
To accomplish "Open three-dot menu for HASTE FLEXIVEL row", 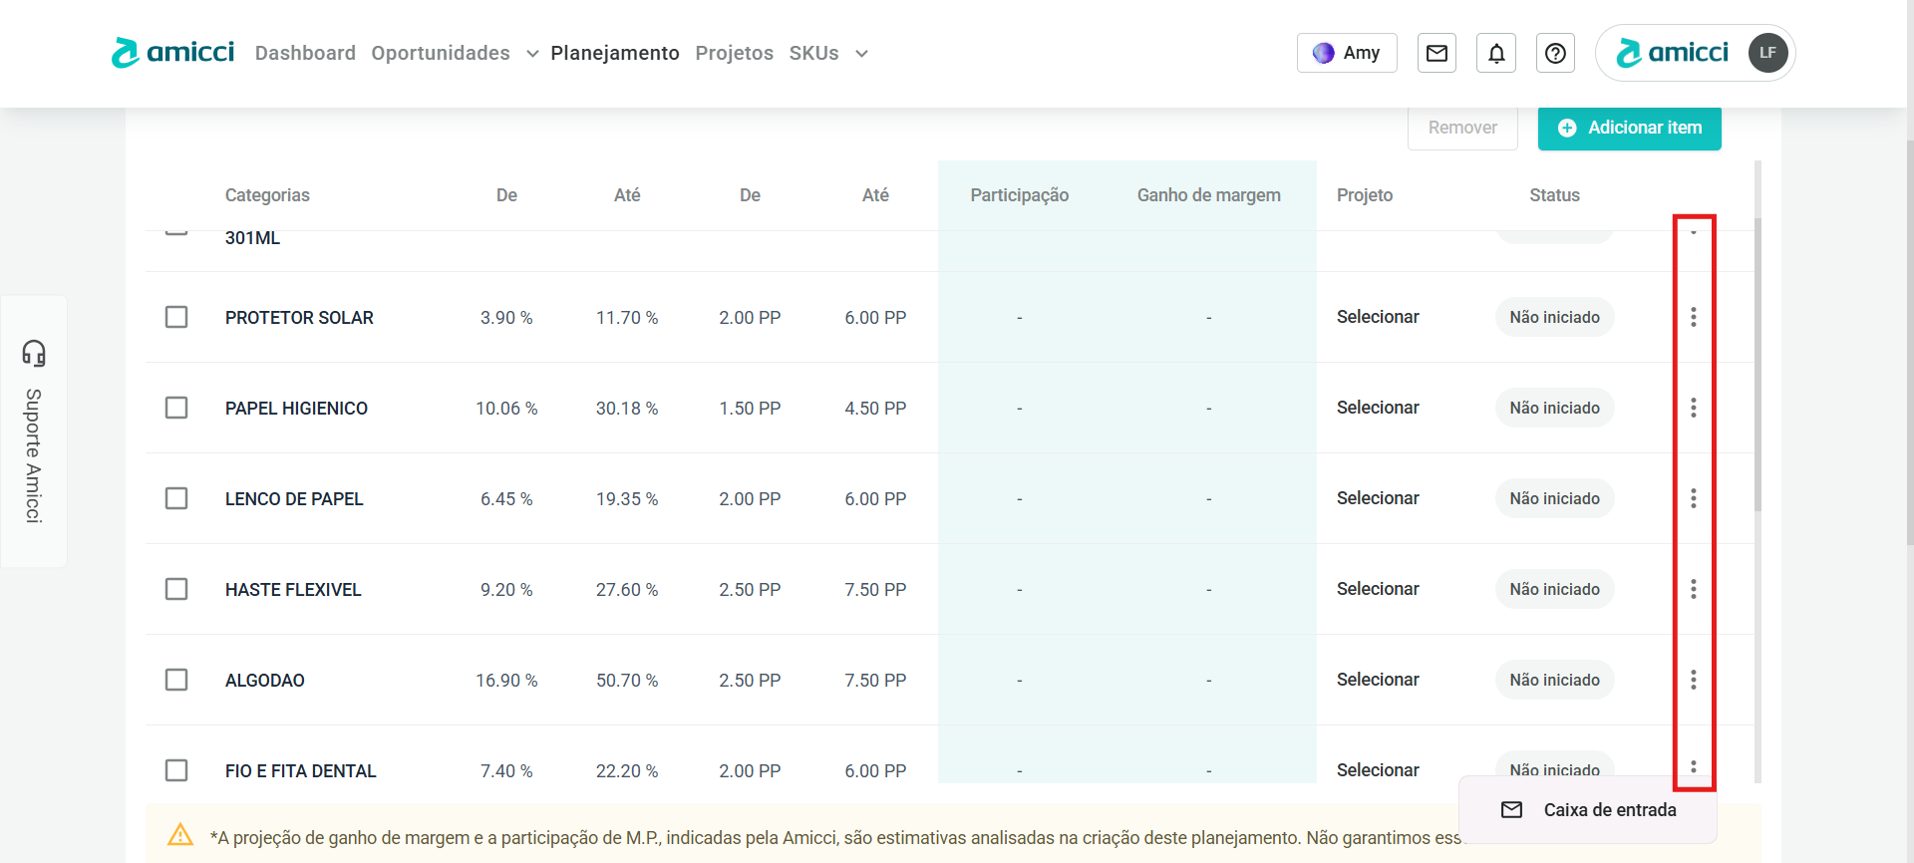I will (x=1693, y=589).
